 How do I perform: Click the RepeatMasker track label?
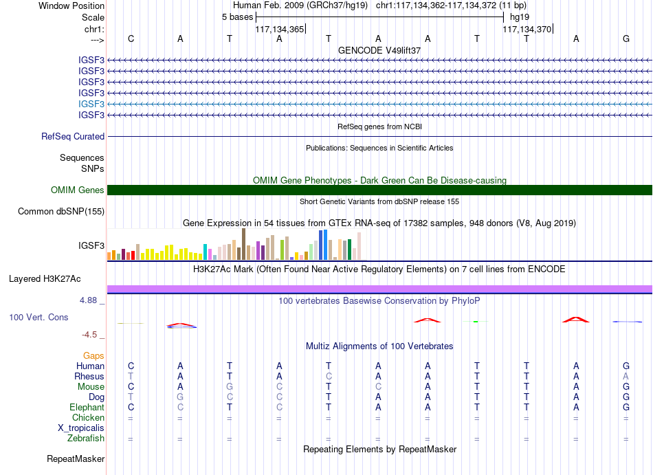[x=76, y=459]
